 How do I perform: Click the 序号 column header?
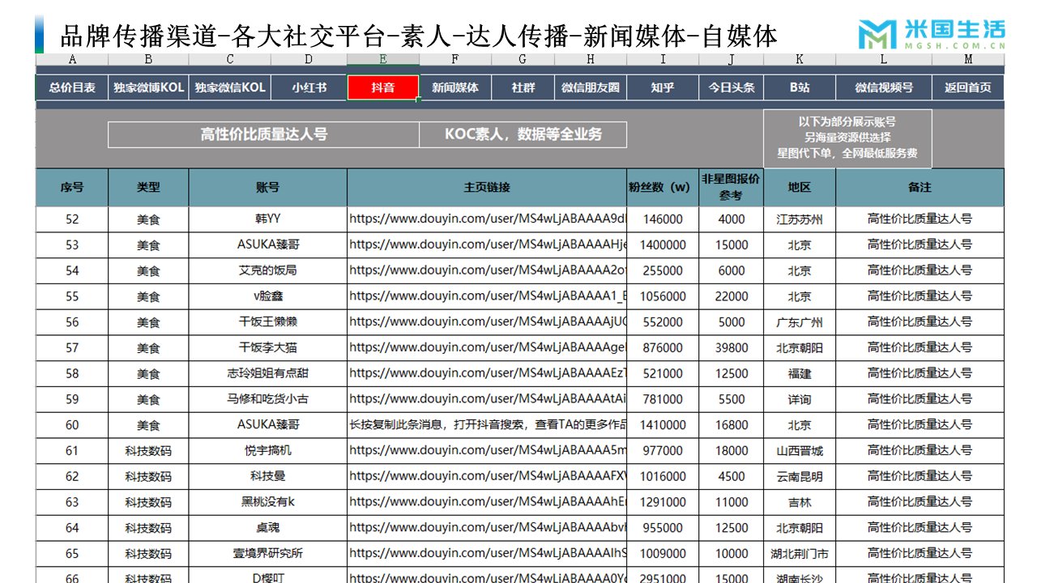(72, 187)
